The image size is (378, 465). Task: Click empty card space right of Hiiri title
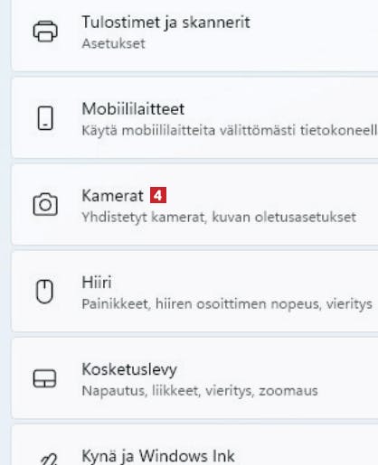pyautogui.click(x=241, y=283)
